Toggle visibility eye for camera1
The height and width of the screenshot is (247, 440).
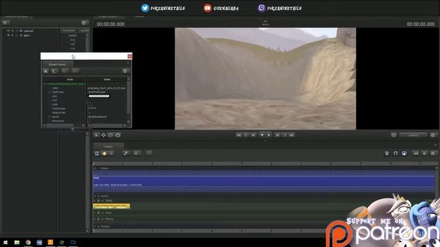pos(8,31)
